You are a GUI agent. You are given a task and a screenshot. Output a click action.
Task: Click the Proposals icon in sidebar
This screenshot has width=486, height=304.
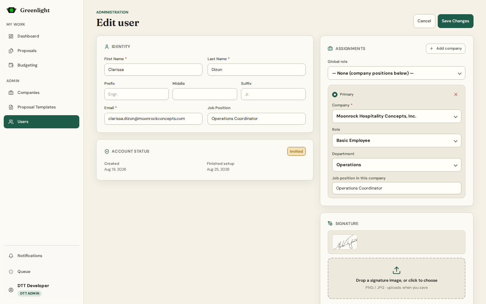pyautogui.click(x=11, y=51)
